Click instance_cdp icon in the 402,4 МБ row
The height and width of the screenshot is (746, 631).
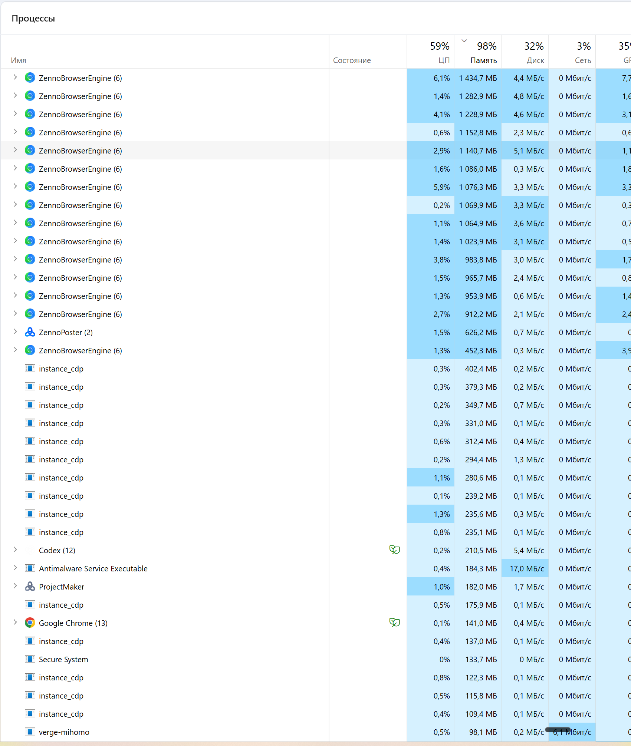tap(30, 369)
